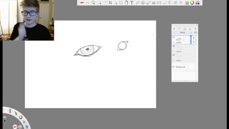
Task: Open color wheel in corner lagoon
Action: [21, 117]
